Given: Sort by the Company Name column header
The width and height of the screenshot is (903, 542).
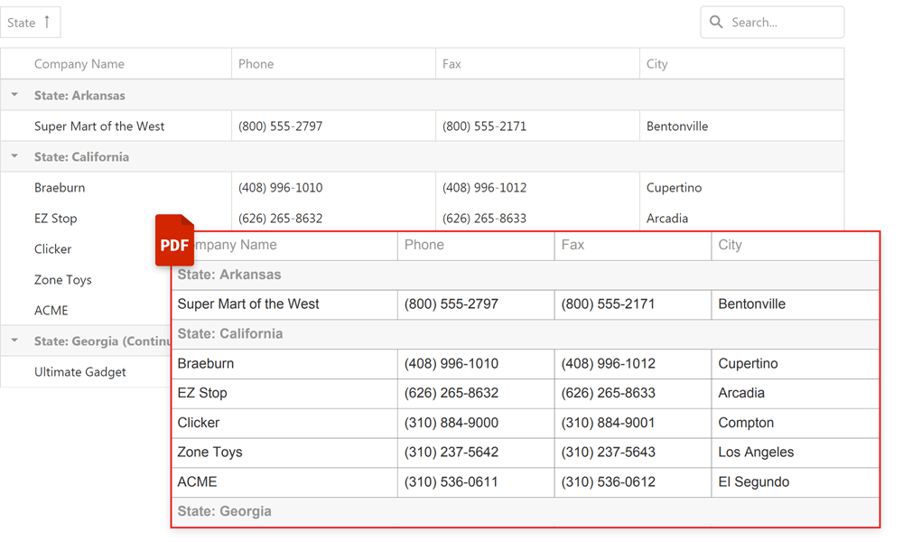Looking at the screenshot, I should point(81,63).
